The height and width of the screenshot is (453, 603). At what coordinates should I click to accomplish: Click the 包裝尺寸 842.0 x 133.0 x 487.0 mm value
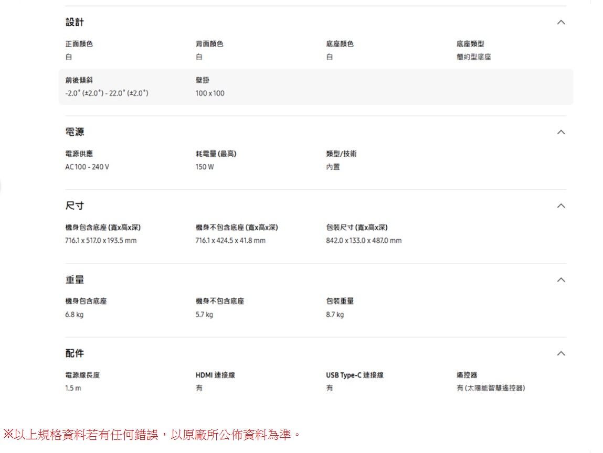364,241
